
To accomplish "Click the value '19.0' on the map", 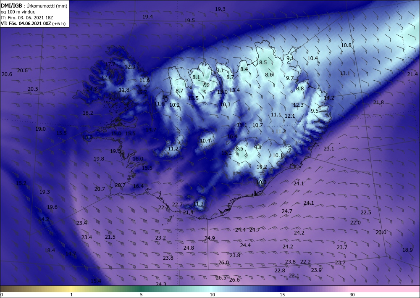I will coord(40,129).
